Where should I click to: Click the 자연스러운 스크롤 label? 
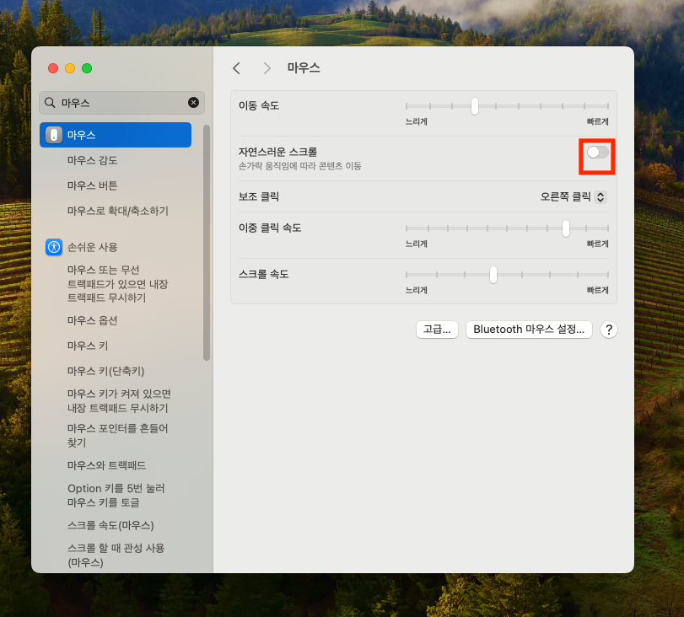click(277, 152)
